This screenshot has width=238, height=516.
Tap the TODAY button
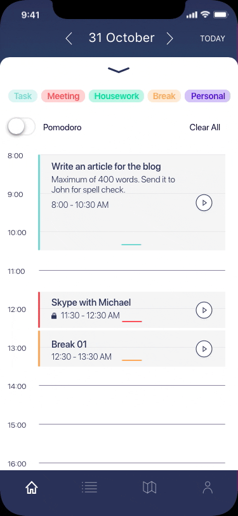[213, 39]
